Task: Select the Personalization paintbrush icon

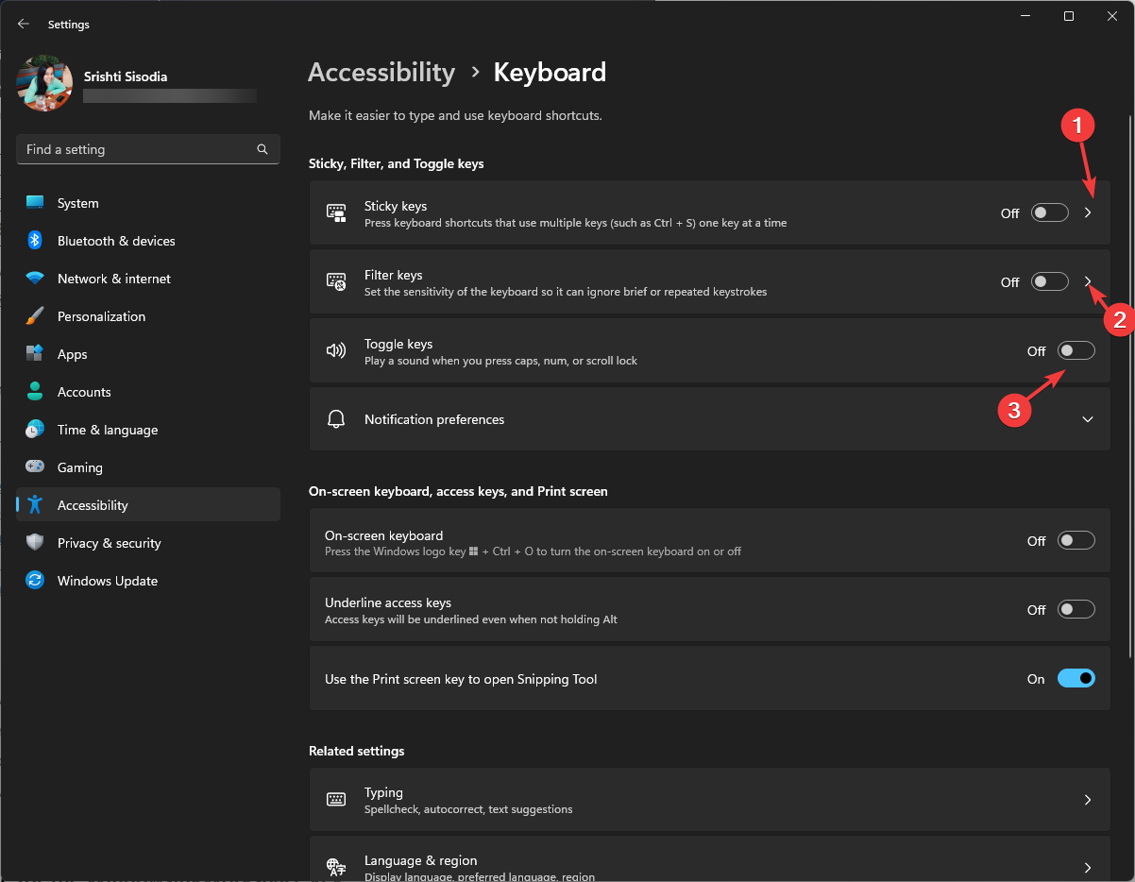Action: 35,316
